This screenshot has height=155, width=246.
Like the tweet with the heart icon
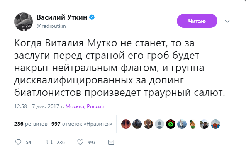point(80,142)
